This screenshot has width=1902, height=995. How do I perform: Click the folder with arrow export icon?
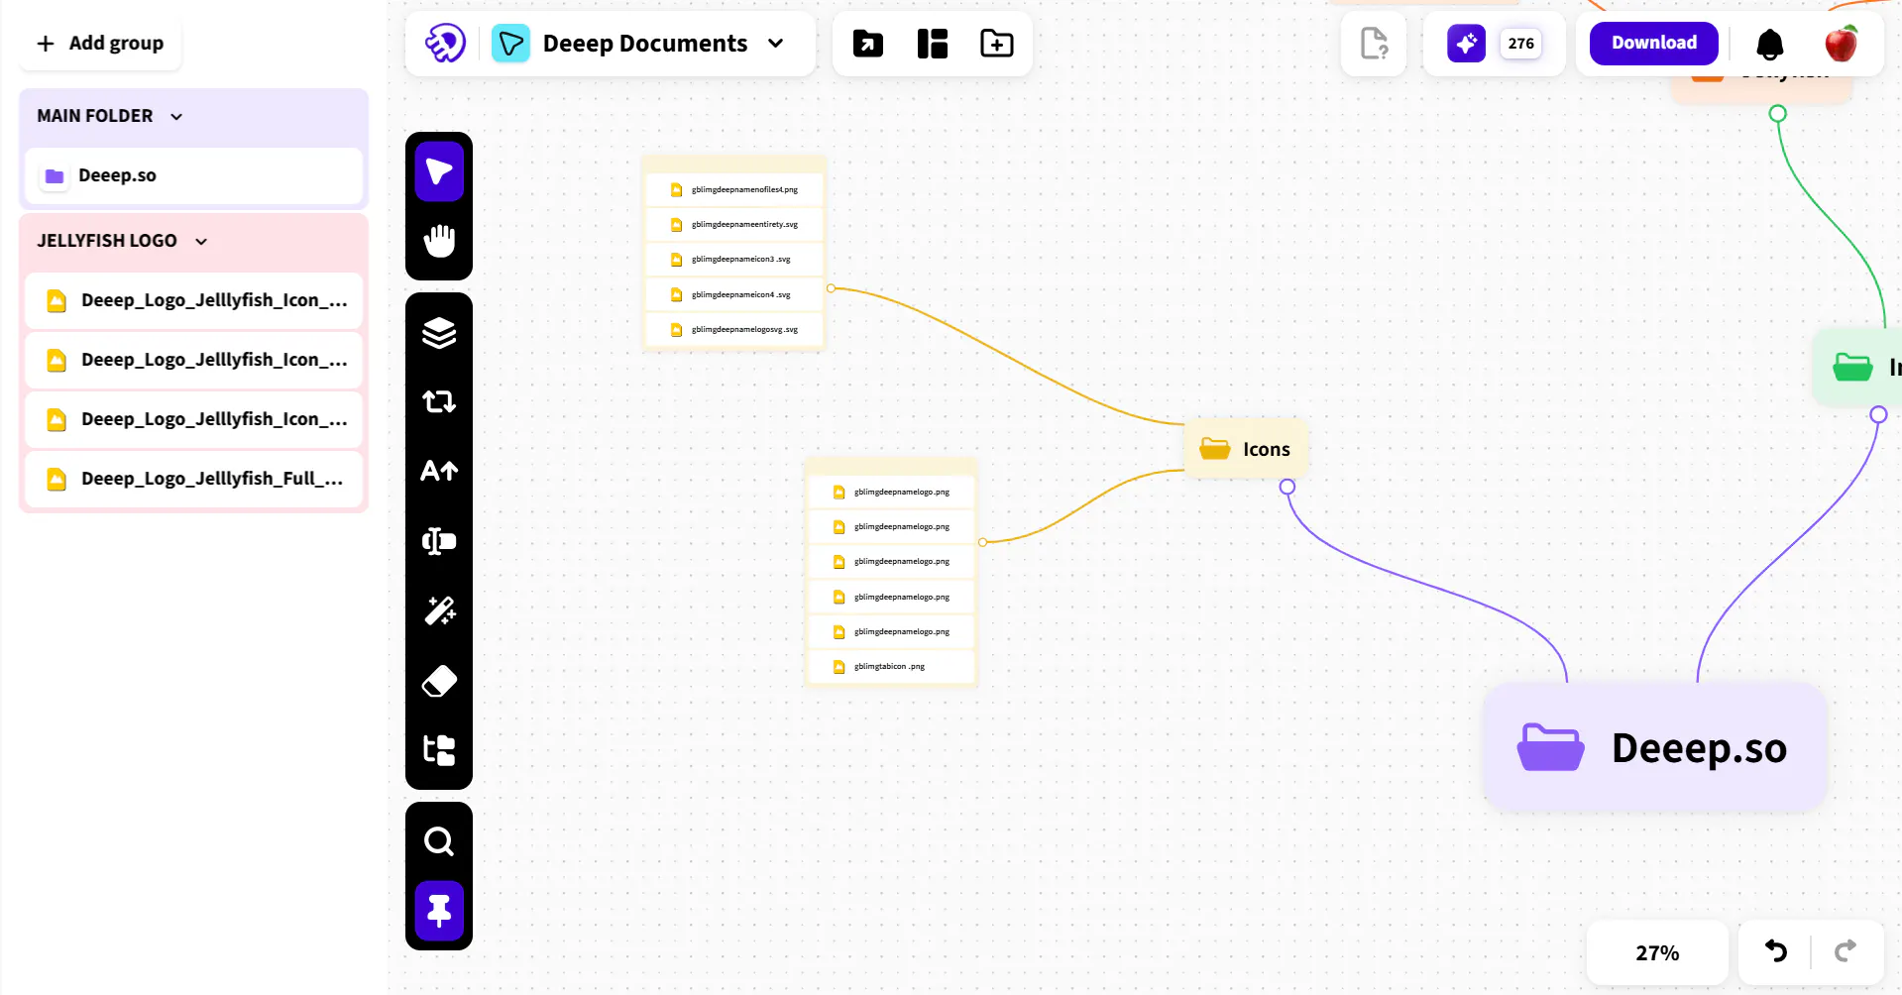[x=868, y=44]
